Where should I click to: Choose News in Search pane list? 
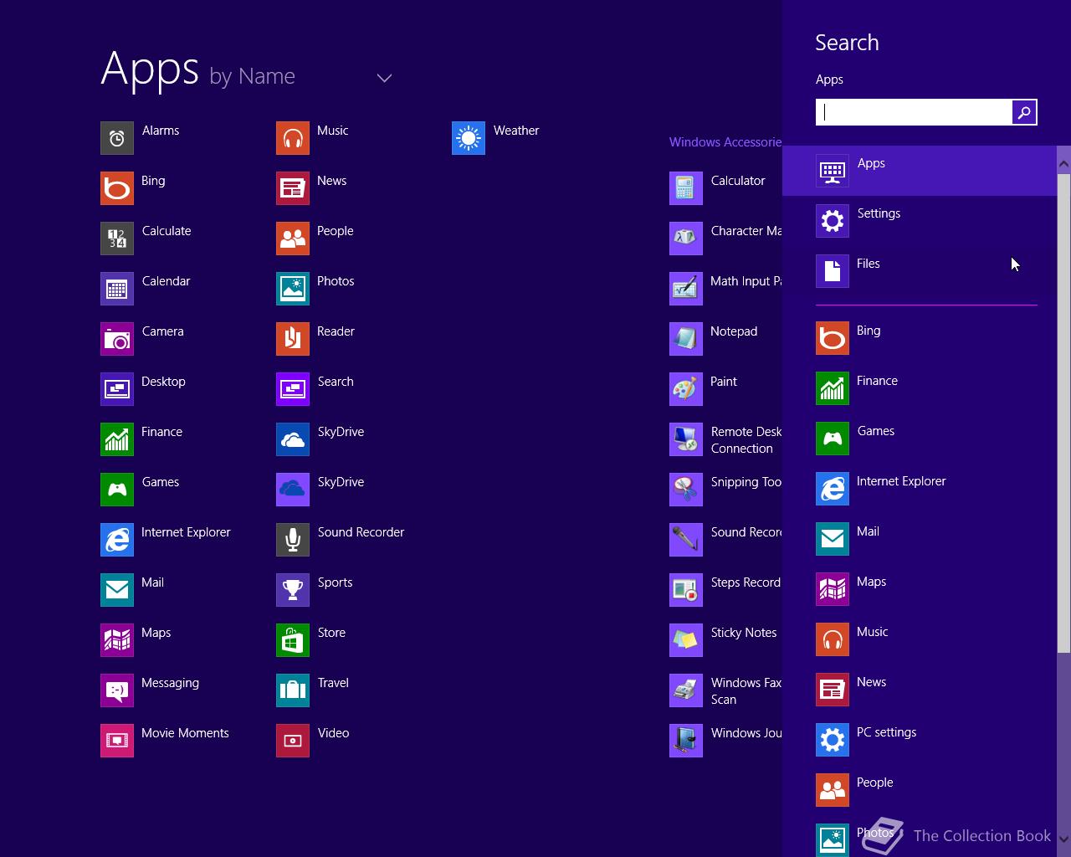(x=920, y=690)
